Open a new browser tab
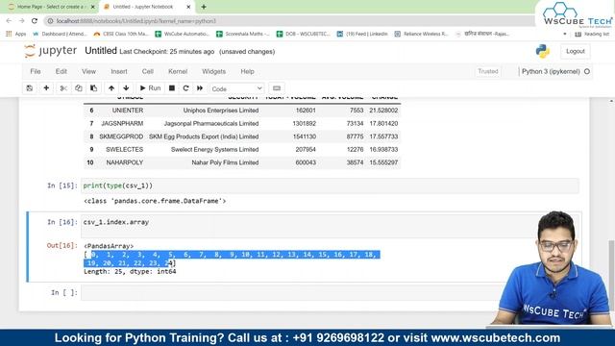The height and width of the screenshot is (346, 615). tap(204, 7)
